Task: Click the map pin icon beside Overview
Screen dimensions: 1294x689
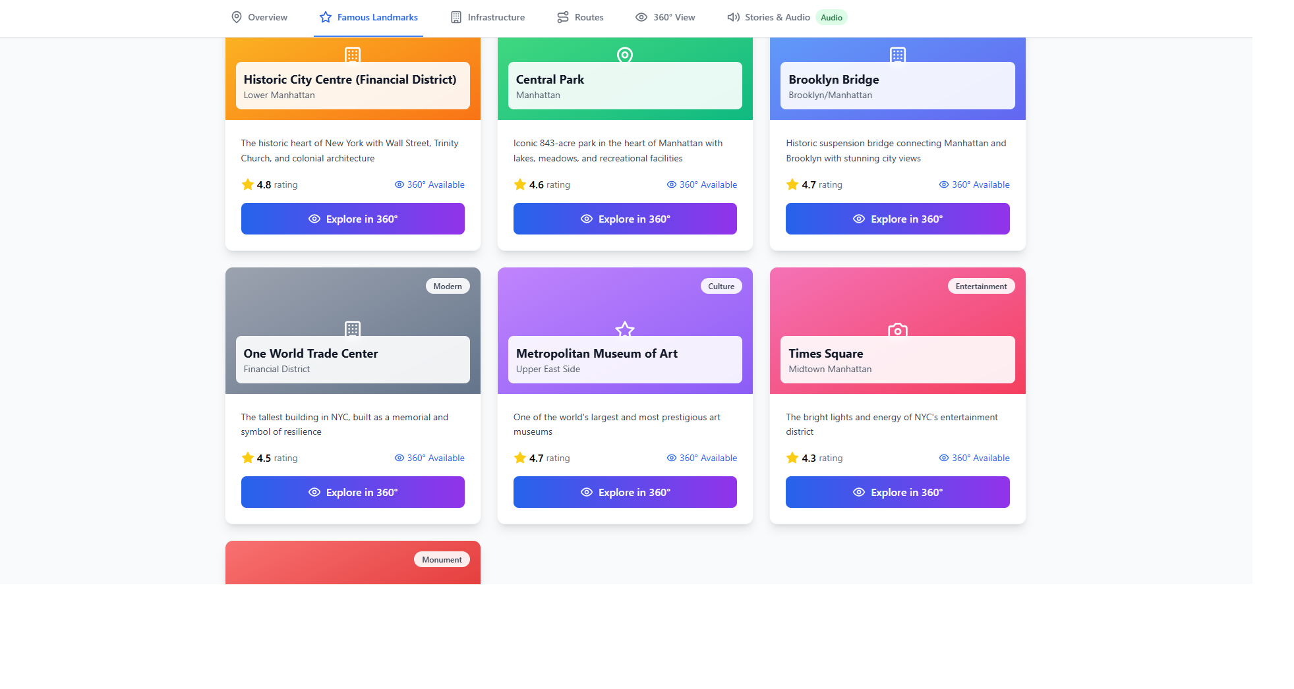Action: tap(237, 17)
